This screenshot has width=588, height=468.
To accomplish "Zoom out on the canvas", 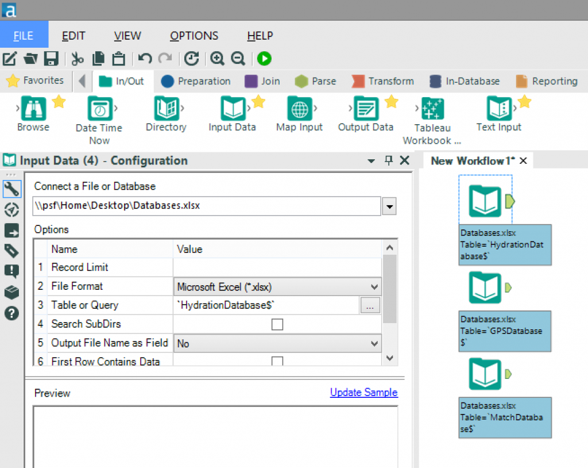I will [238, 59].
